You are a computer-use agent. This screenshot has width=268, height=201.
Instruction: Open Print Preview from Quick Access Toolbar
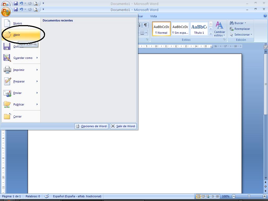click(x=36, y=9)
